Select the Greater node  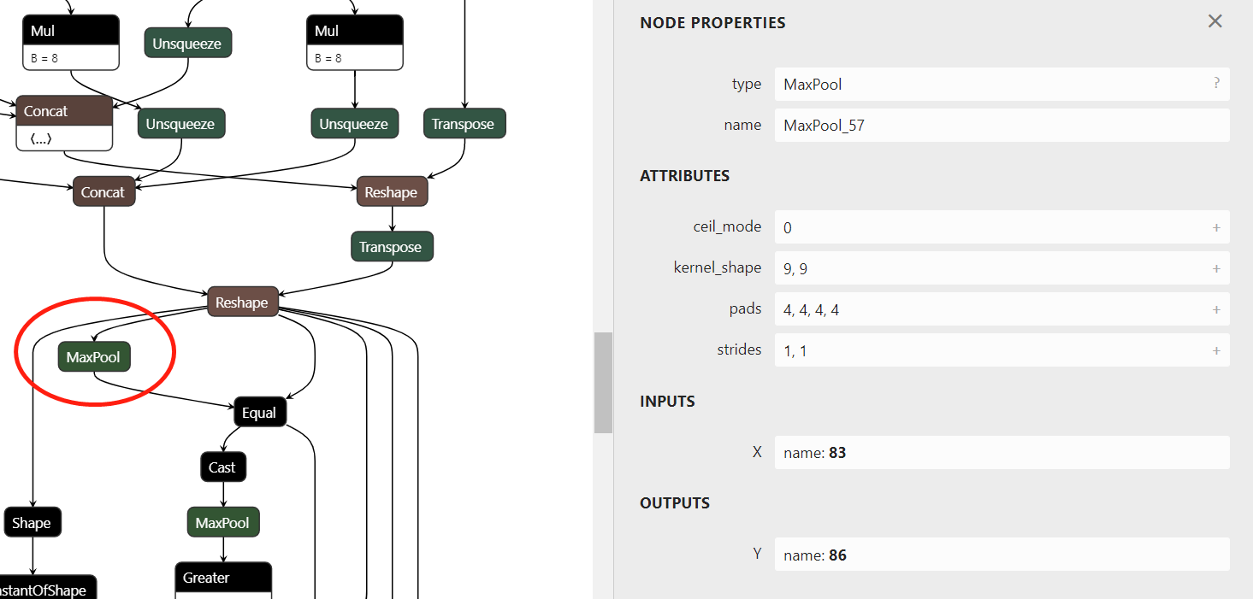[223, 578]
